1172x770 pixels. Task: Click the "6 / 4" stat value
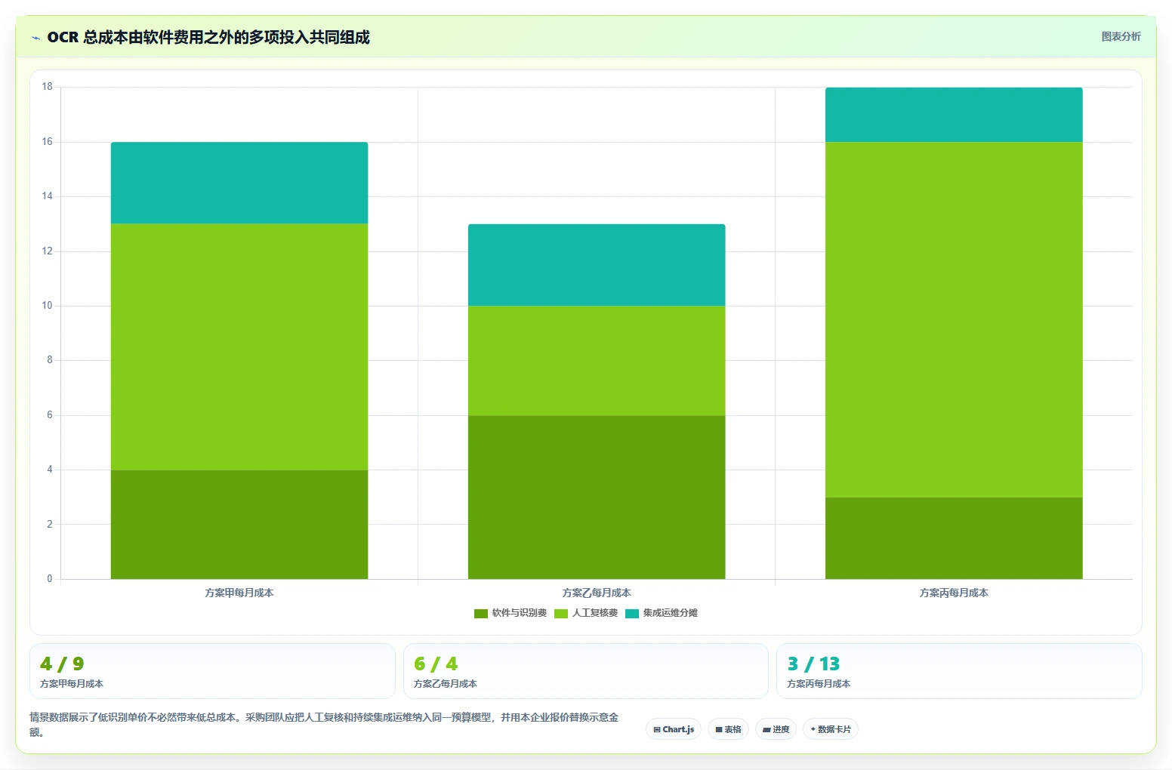436,664
